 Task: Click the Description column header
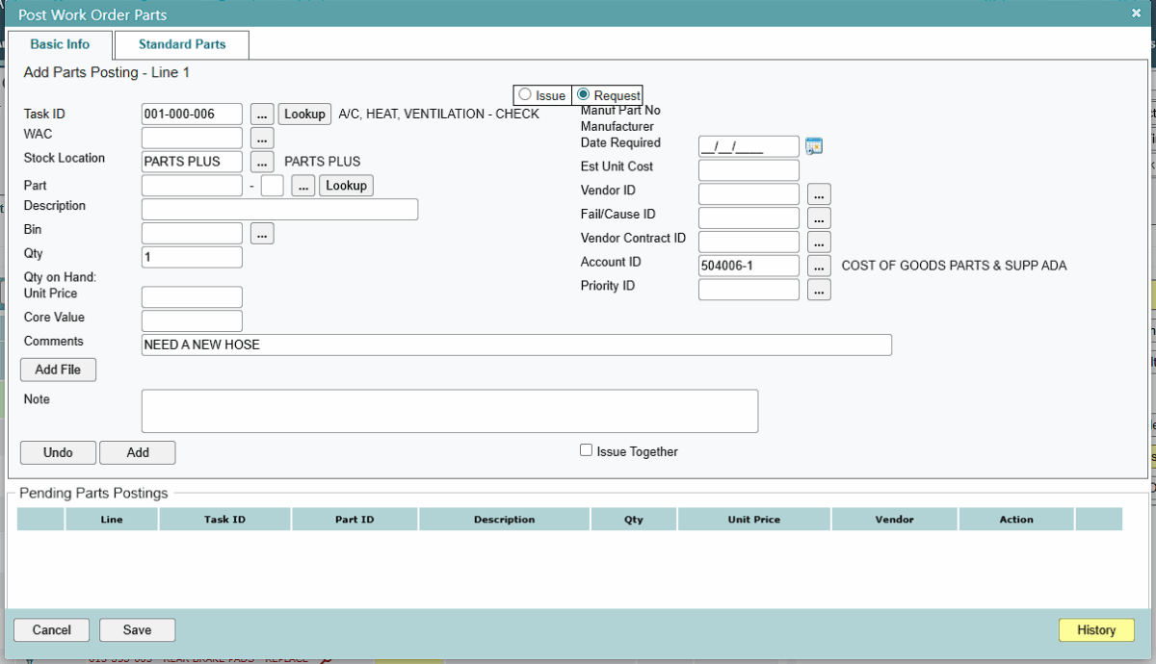pos(504,520)
